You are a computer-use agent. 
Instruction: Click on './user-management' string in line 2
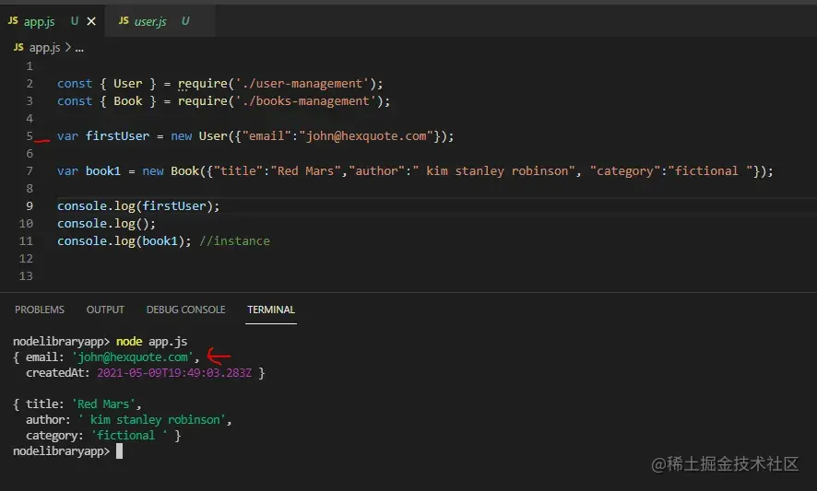302,84
